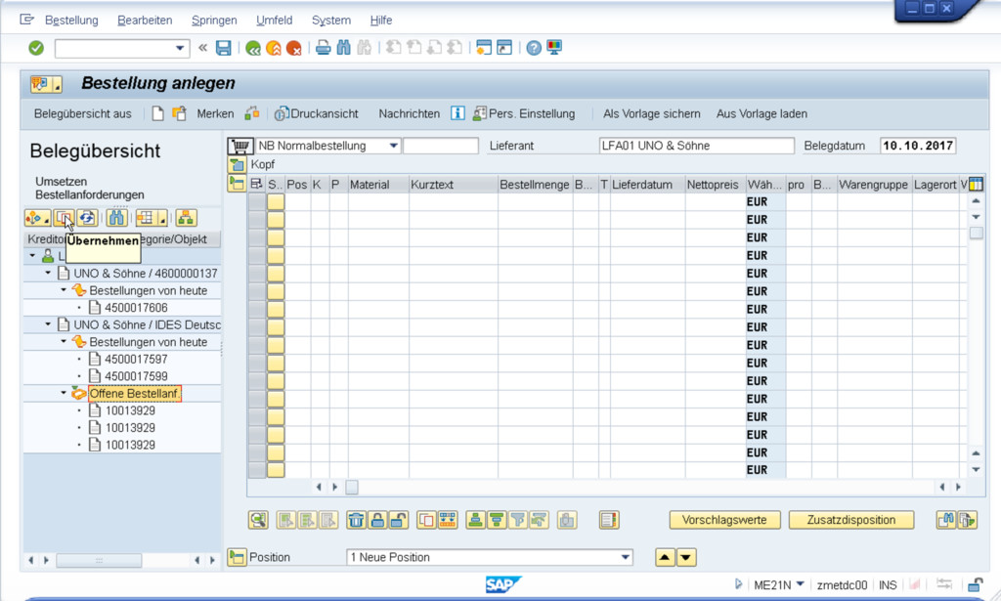Click the shopping cart order type icon
This screenshot has width=1001, height=601.
[239, 146]
